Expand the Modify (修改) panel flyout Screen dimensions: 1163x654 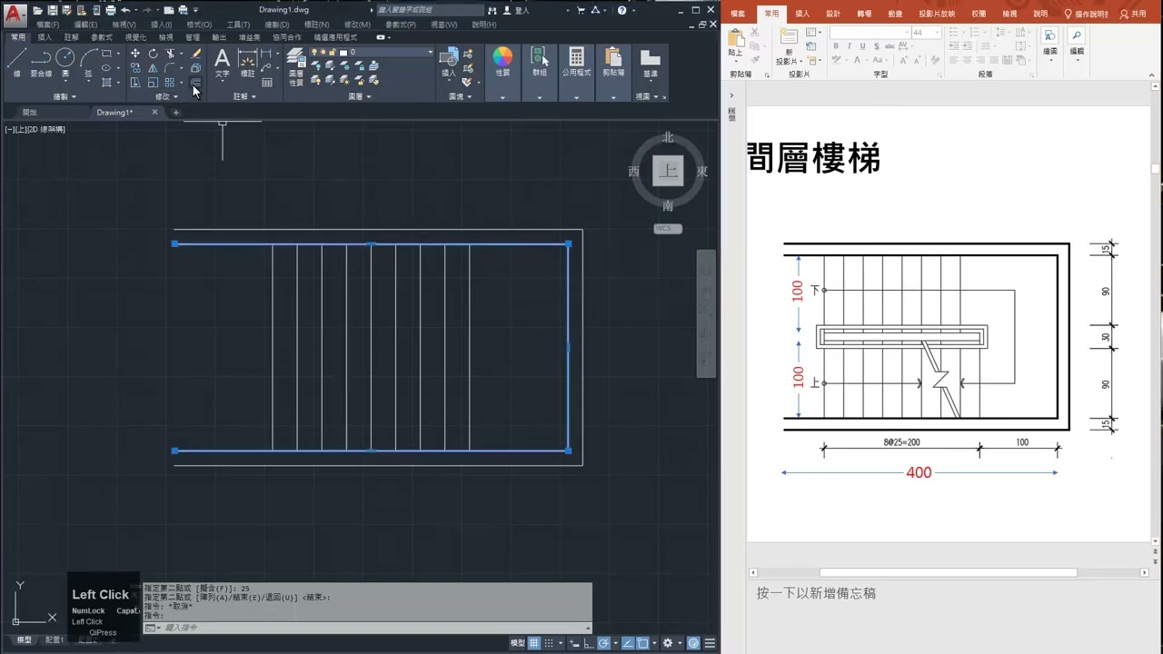tap(166, 96)
